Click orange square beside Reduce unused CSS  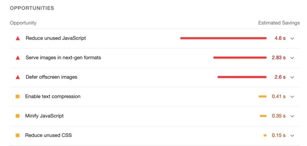point(18,135)
